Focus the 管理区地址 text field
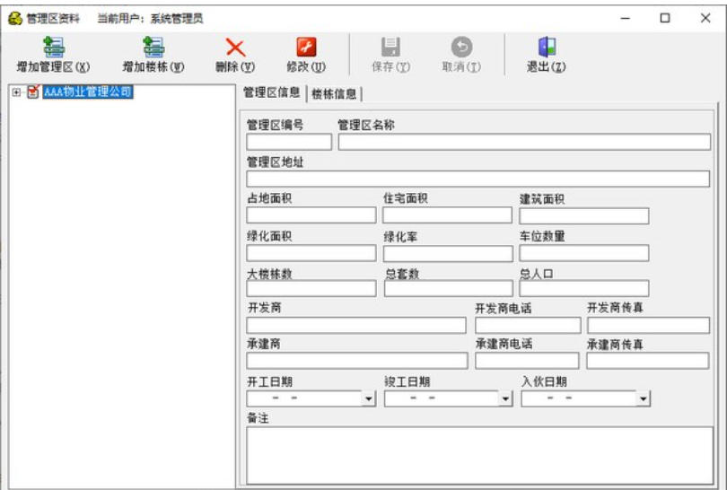727x490 pixels. click(x=477, y=179)
